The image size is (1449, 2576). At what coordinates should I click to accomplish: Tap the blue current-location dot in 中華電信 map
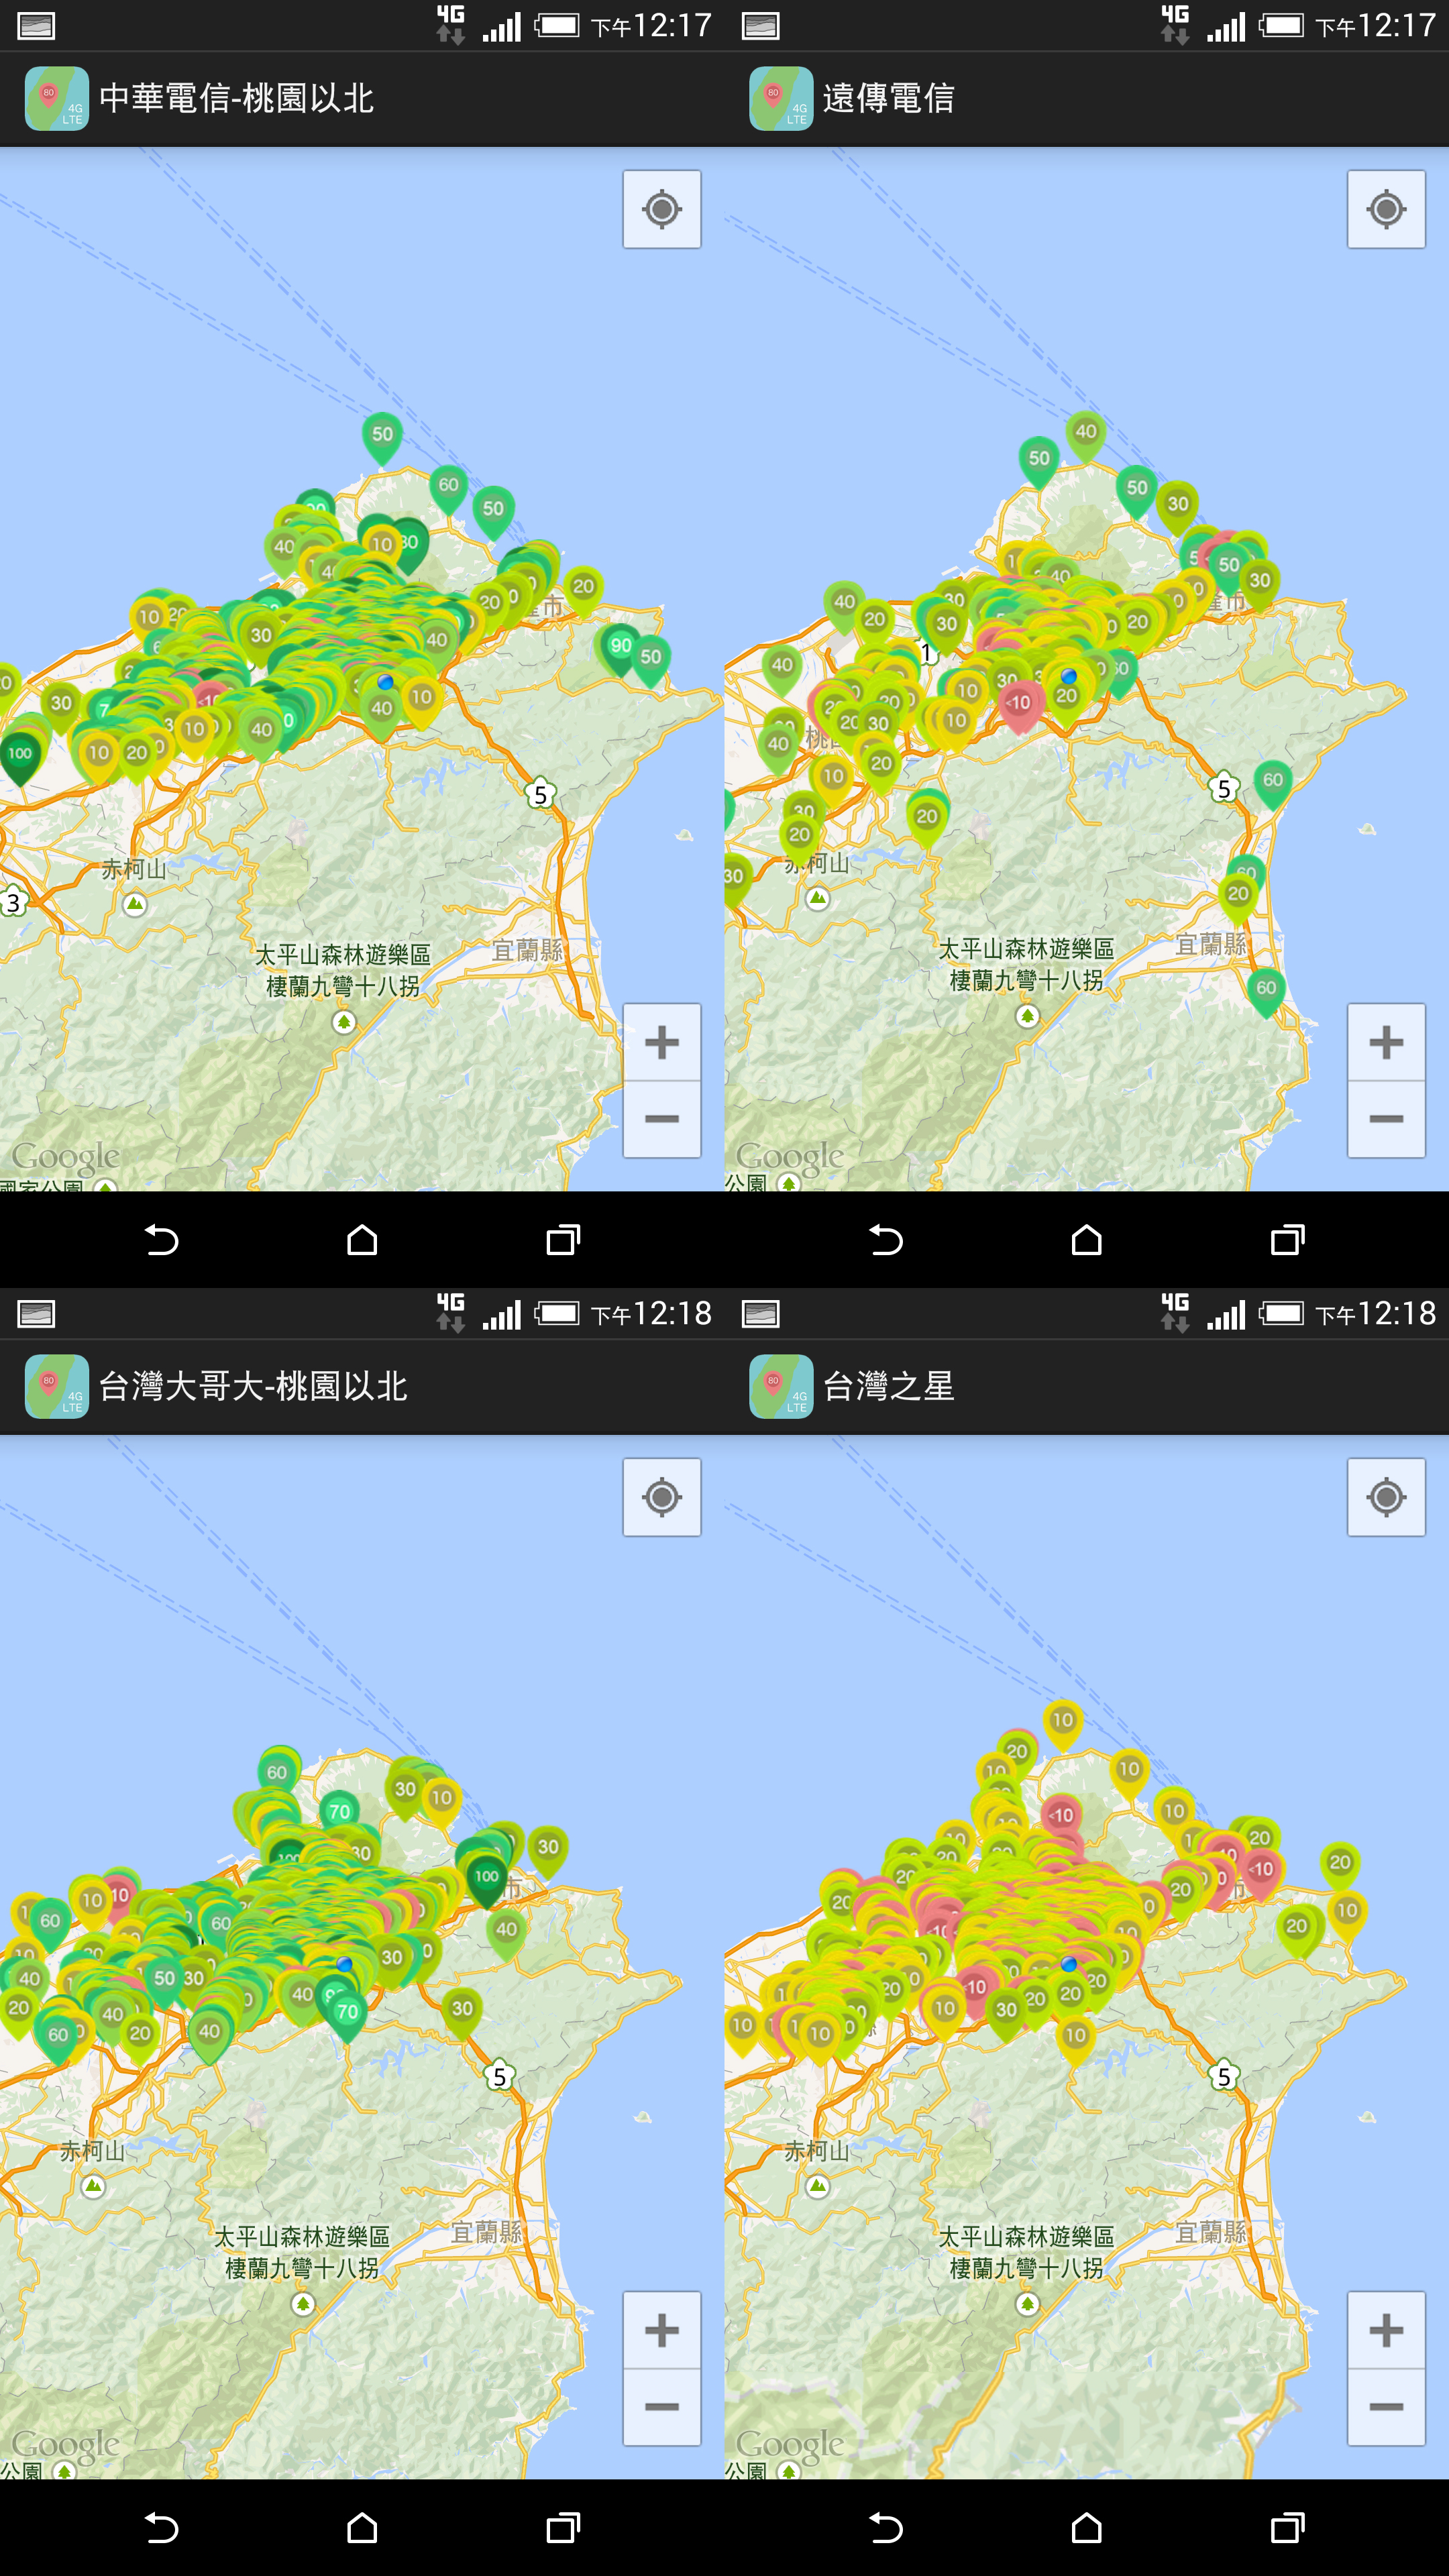tap(385, 681)
